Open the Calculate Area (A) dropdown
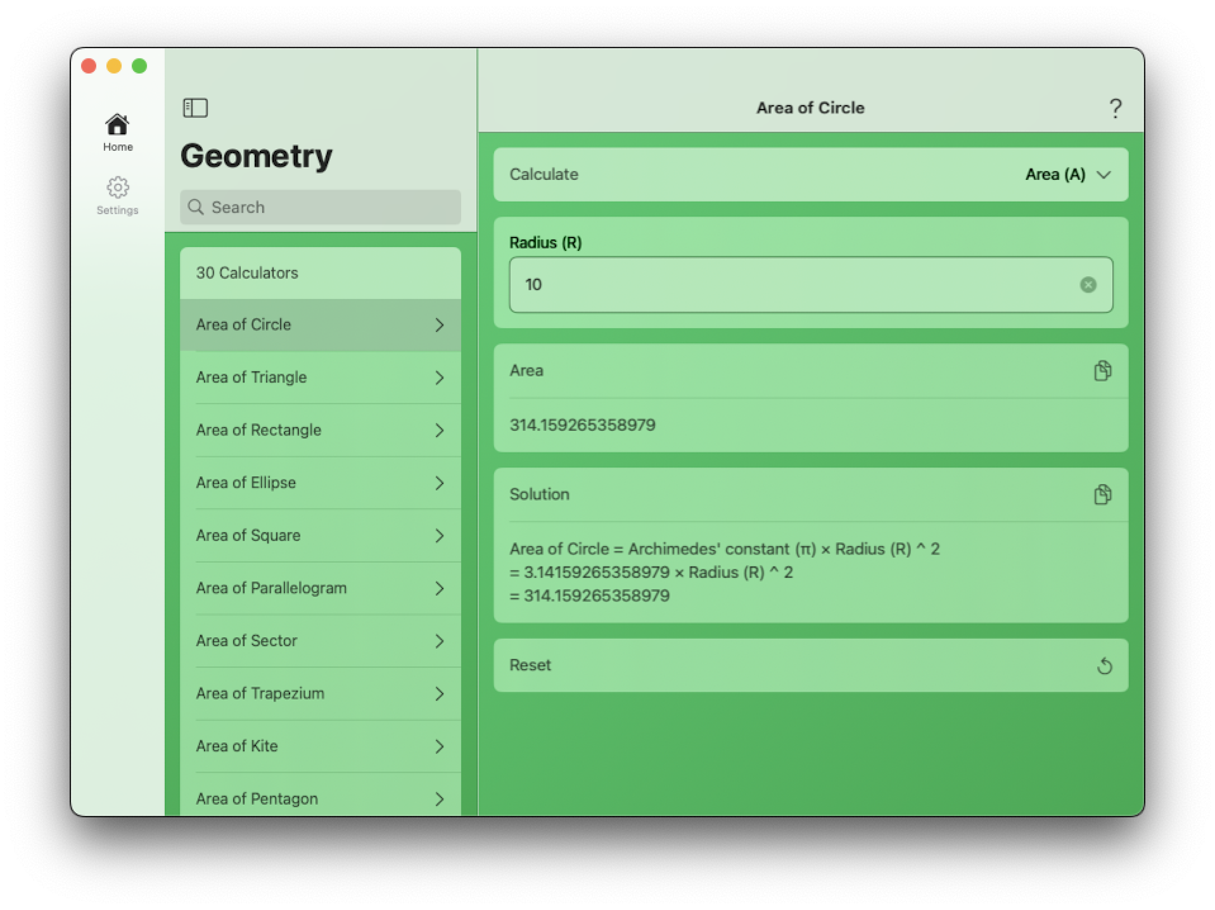The height and width of the screenshot is (910, 1215). point(1068,175)
